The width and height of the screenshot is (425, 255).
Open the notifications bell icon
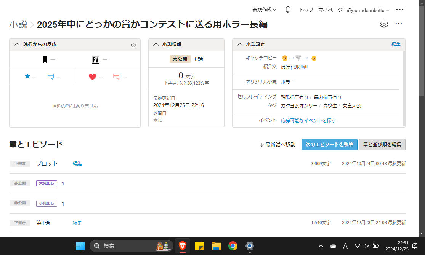click(x=288, y=10)
